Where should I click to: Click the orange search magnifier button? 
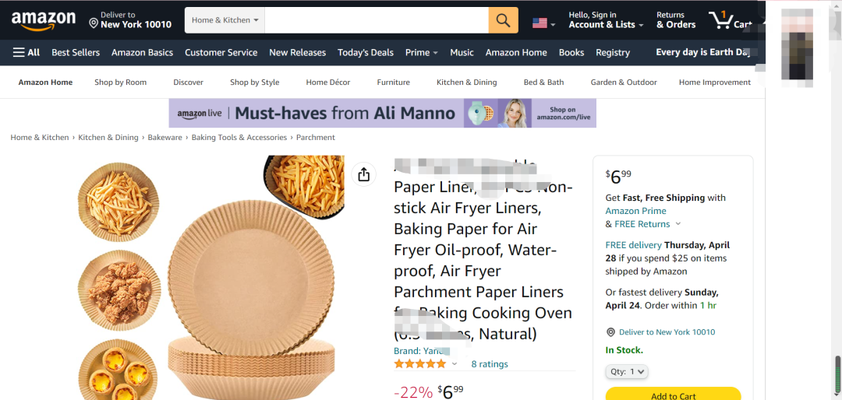[x=503, y=20]
